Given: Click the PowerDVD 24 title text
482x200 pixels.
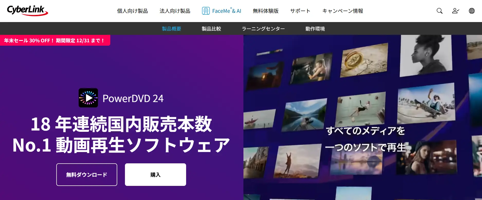Looking at the screenshot, I should point(133,98).
